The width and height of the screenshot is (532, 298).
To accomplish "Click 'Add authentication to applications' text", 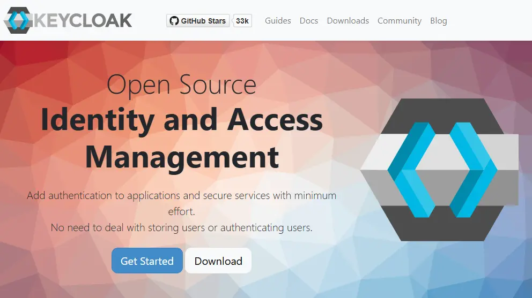I will (104, 196).
